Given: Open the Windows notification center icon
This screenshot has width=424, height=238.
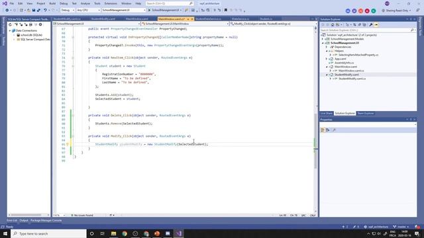Looking at the screenshot, I should [x=417, y=233].
